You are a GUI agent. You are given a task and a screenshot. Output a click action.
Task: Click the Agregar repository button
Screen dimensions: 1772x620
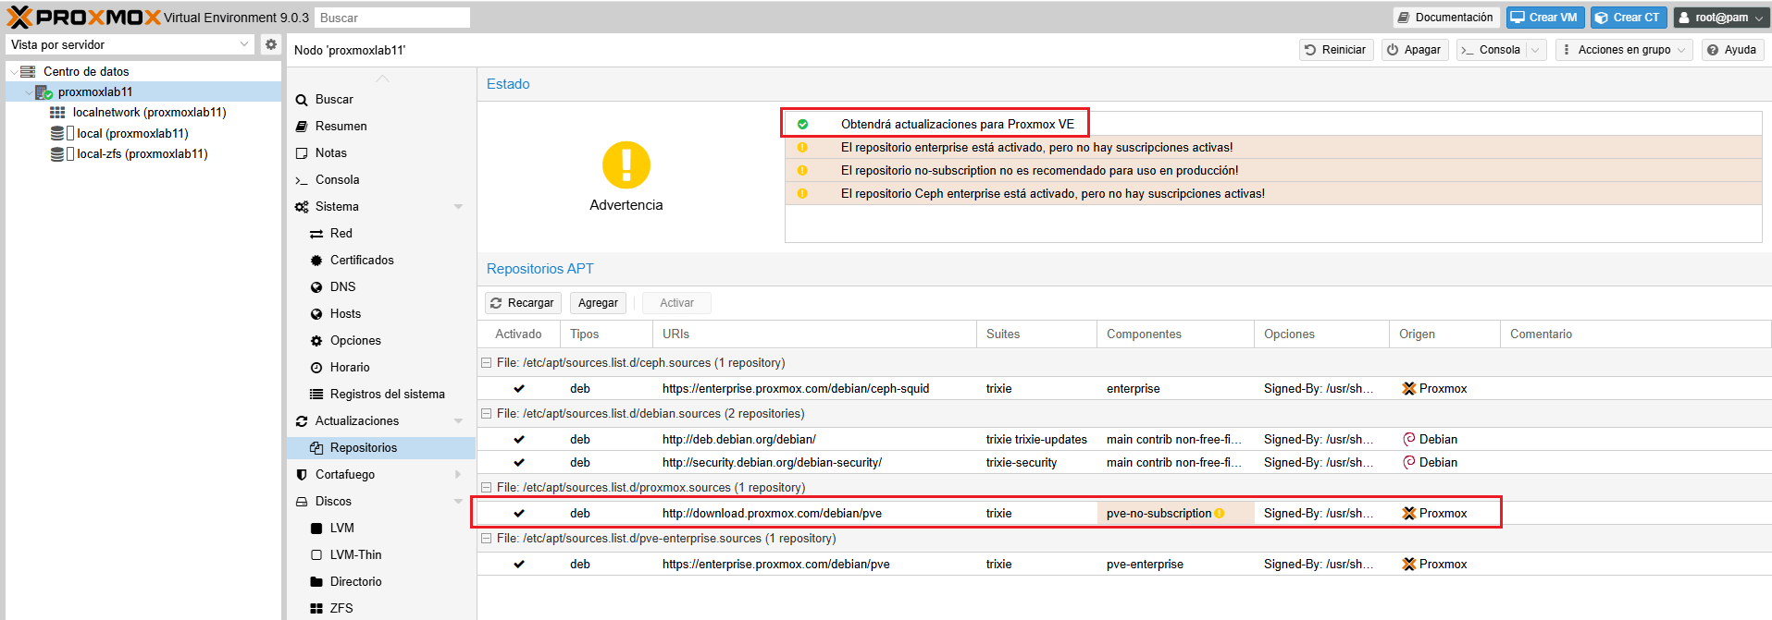coord(598,303)
